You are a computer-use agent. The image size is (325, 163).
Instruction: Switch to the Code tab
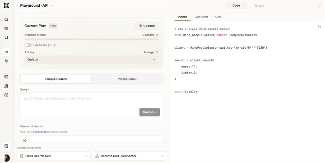236,5
